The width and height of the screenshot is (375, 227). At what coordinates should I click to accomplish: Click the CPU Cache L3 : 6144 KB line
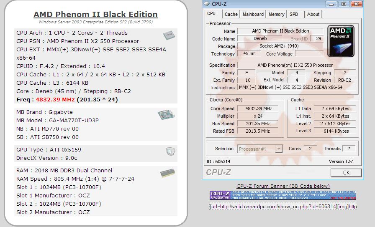pos(52,83)
